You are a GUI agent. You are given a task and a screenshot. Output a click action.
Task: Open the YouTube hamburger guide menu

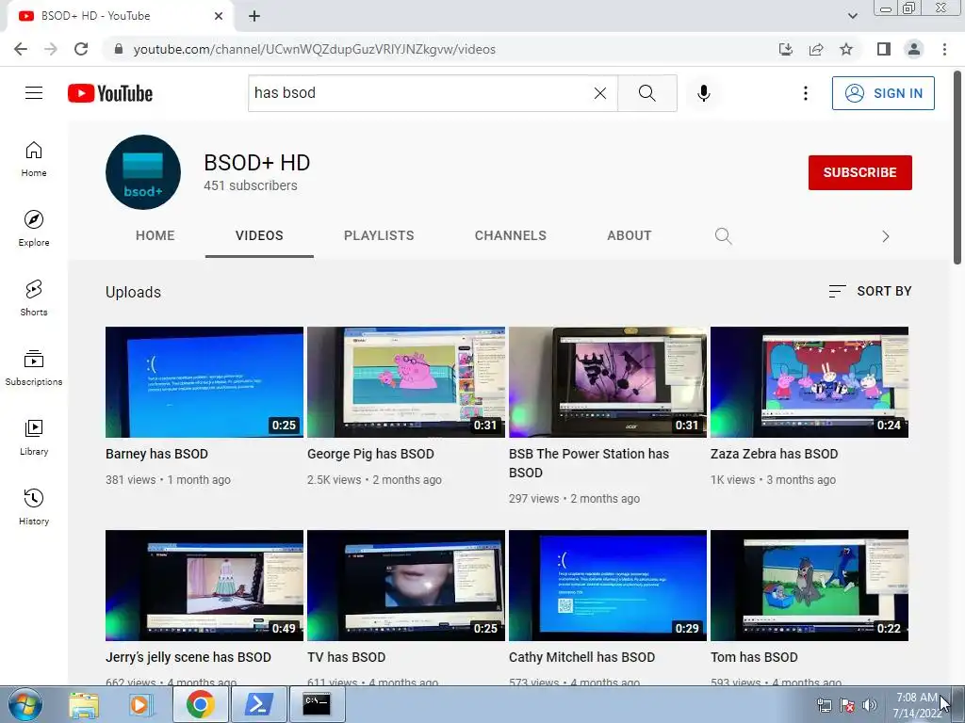(x=34, y=93)
